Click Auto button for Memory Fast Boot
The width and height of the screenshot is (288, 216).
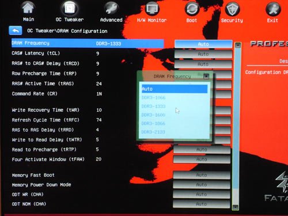click(x=202, y=175)
